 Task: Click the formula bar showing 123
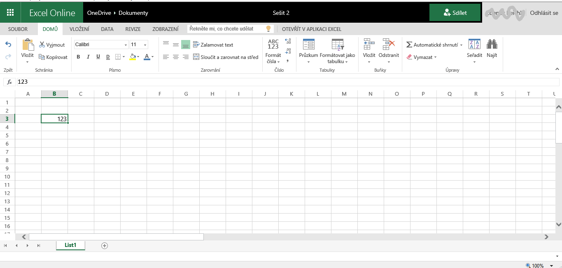click(x=288, y=82)
